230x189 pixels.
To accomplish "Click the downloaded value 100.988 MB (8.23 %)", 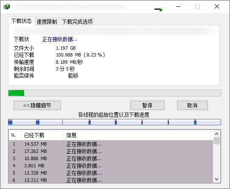I will 80,55.
